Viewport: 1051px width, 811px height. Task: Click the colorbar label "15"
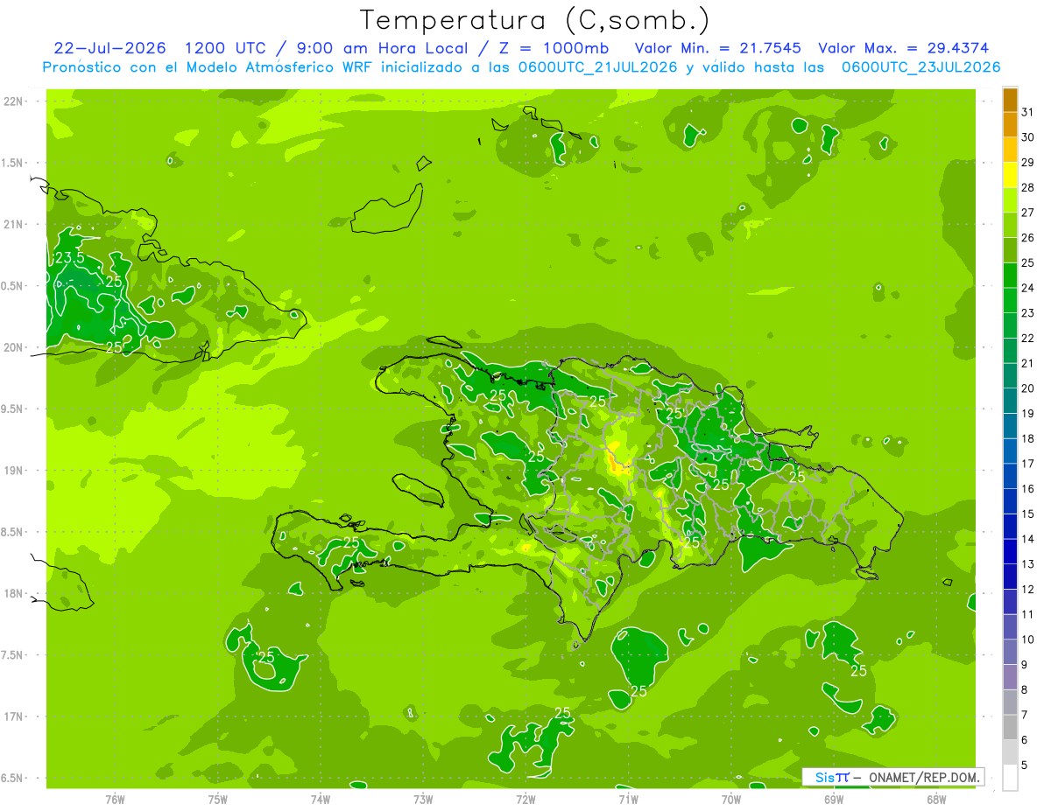point(1028,514)
